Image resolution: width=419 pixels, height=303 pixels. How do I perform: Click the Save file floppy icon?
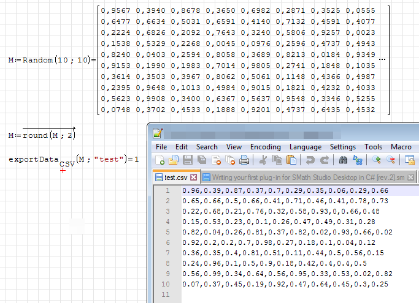(188, 161)
